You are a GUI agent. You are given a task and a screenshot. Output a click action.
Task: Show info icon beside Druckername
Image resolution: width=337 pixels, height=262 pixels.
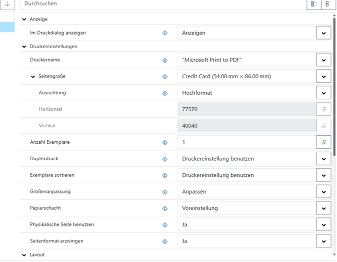click(165, 60)
